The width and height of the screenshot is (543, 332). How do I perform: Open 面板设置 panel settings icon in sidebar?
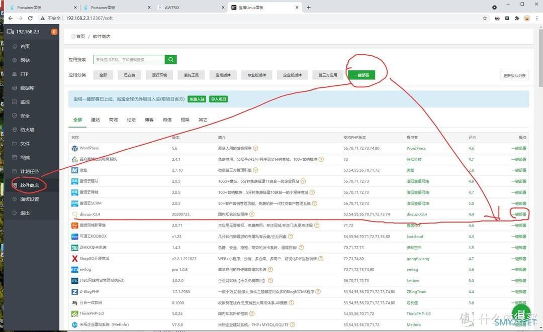15,199
